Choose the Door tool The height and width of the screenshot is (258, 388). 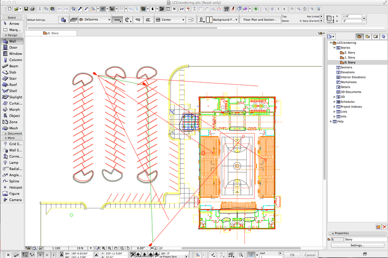click(12, 47)
